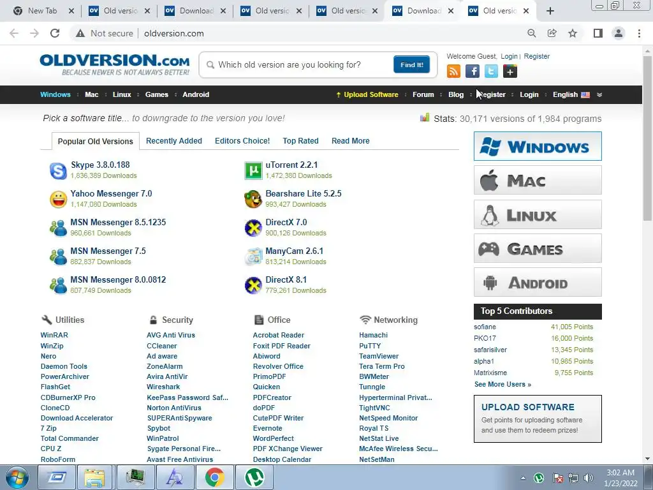Click the MSN Messenger 8.5.1235 icon
Screen dimensions: 653x490
[58, 228]
